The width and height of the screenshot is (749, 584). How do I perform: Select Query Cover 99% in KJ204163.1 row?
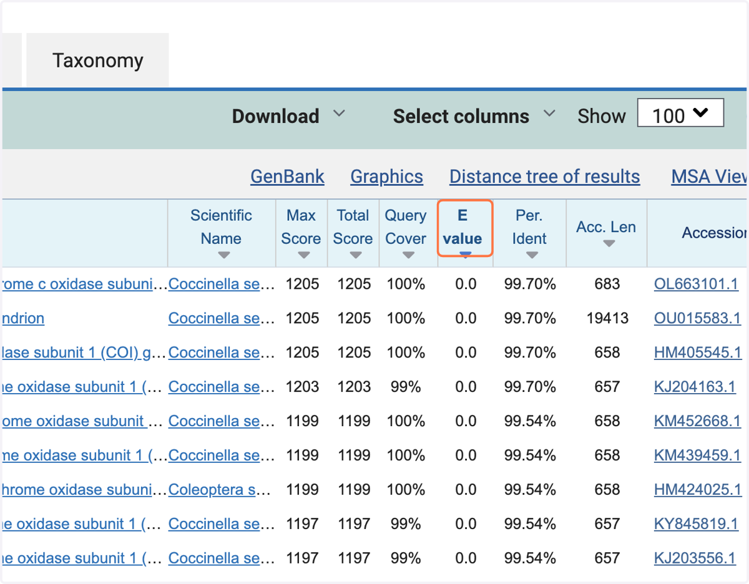[x=406, y=387]
